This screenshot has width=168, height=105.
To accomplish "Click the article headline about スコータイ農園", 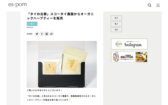I will (60, 16).
